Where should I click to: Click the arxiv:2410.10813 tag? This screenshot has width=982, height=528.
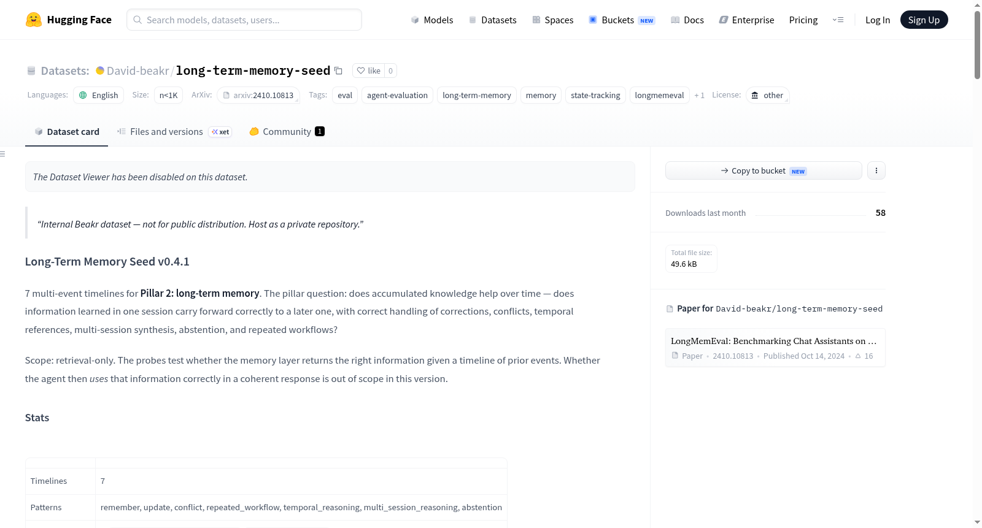(x=258, y=95)
